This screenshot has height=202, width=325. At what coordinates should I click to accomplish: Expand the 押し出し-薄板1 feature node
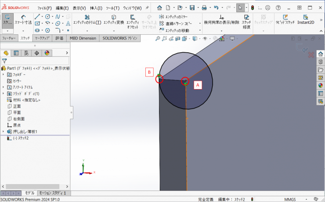coord(3,131)
